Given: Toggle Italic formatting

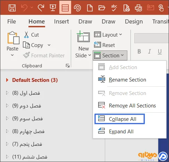Looking at the screenshot, I should click(150, 51).
